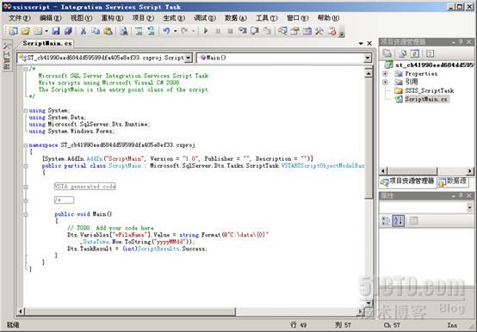Click the New Project toolbar icon

coord(13,31)
